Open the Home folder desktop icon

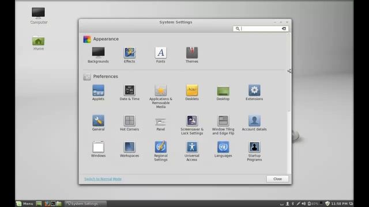pyautogui.click(x=39, y=43)
